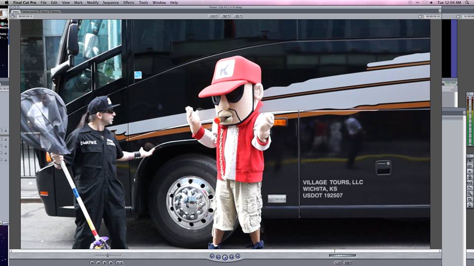Click the Viewer jog wheel control
The image size is (474, 266).
[x=342, y=255]
